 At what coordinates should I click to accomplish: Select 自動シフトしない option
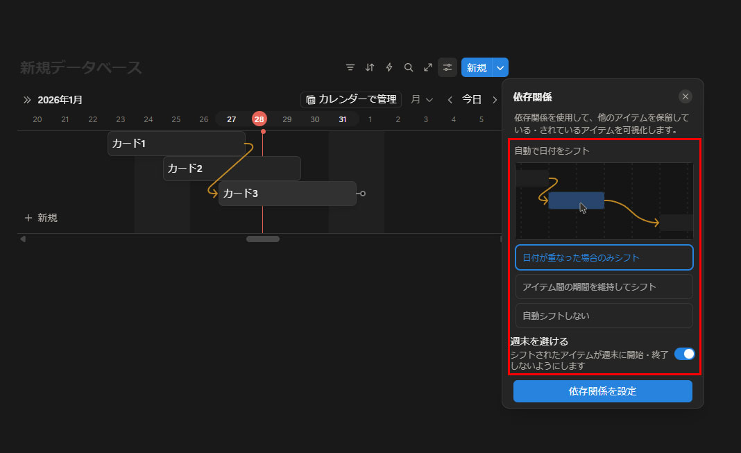604,316
